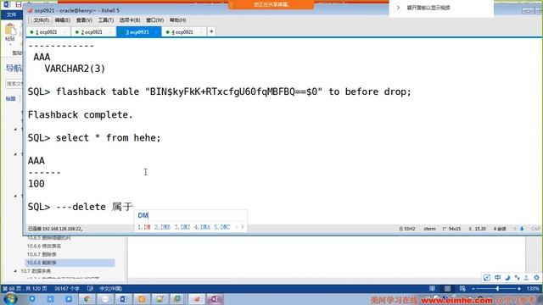Click 中文(中国) language in Word status bar
This screenshot has height=305, width=543.
click(111, 288)
